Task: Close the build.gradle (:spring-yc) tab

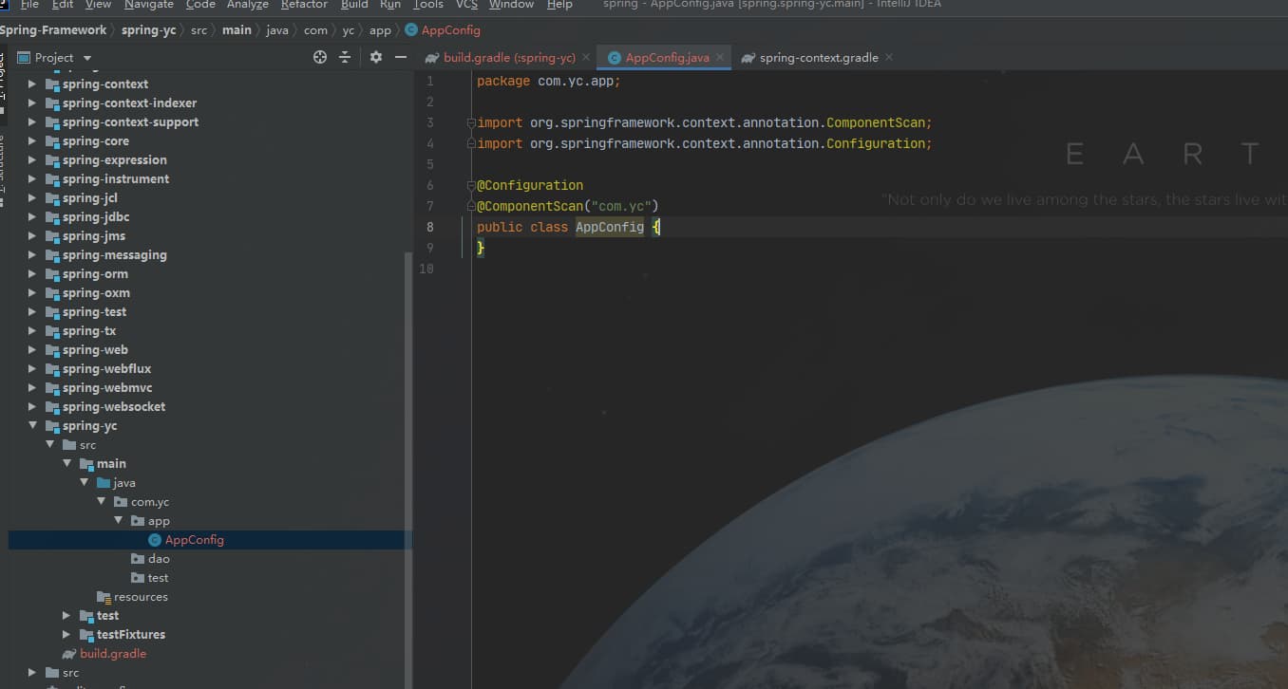Action: [x=586, y=58]
